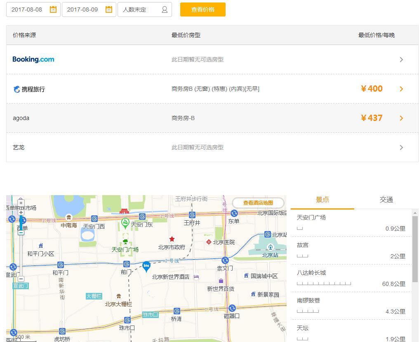Viewport: 419px width, 342px height.
Task: Open the 艺龙 price source
Action: (19, 147)
